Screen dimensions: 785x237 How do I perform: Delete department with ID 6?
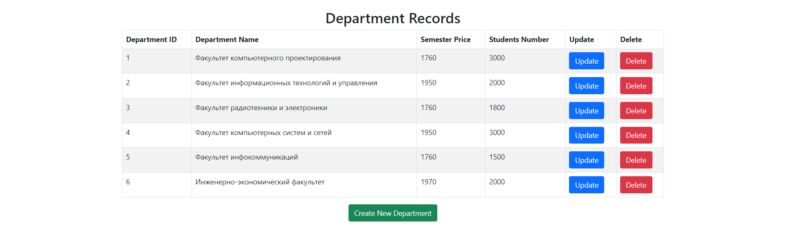[x=636, y=185]
